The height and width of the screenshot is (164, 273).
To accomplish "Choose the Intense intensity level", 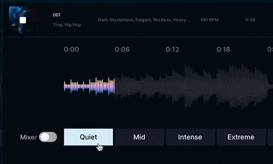I will point(190,137).
